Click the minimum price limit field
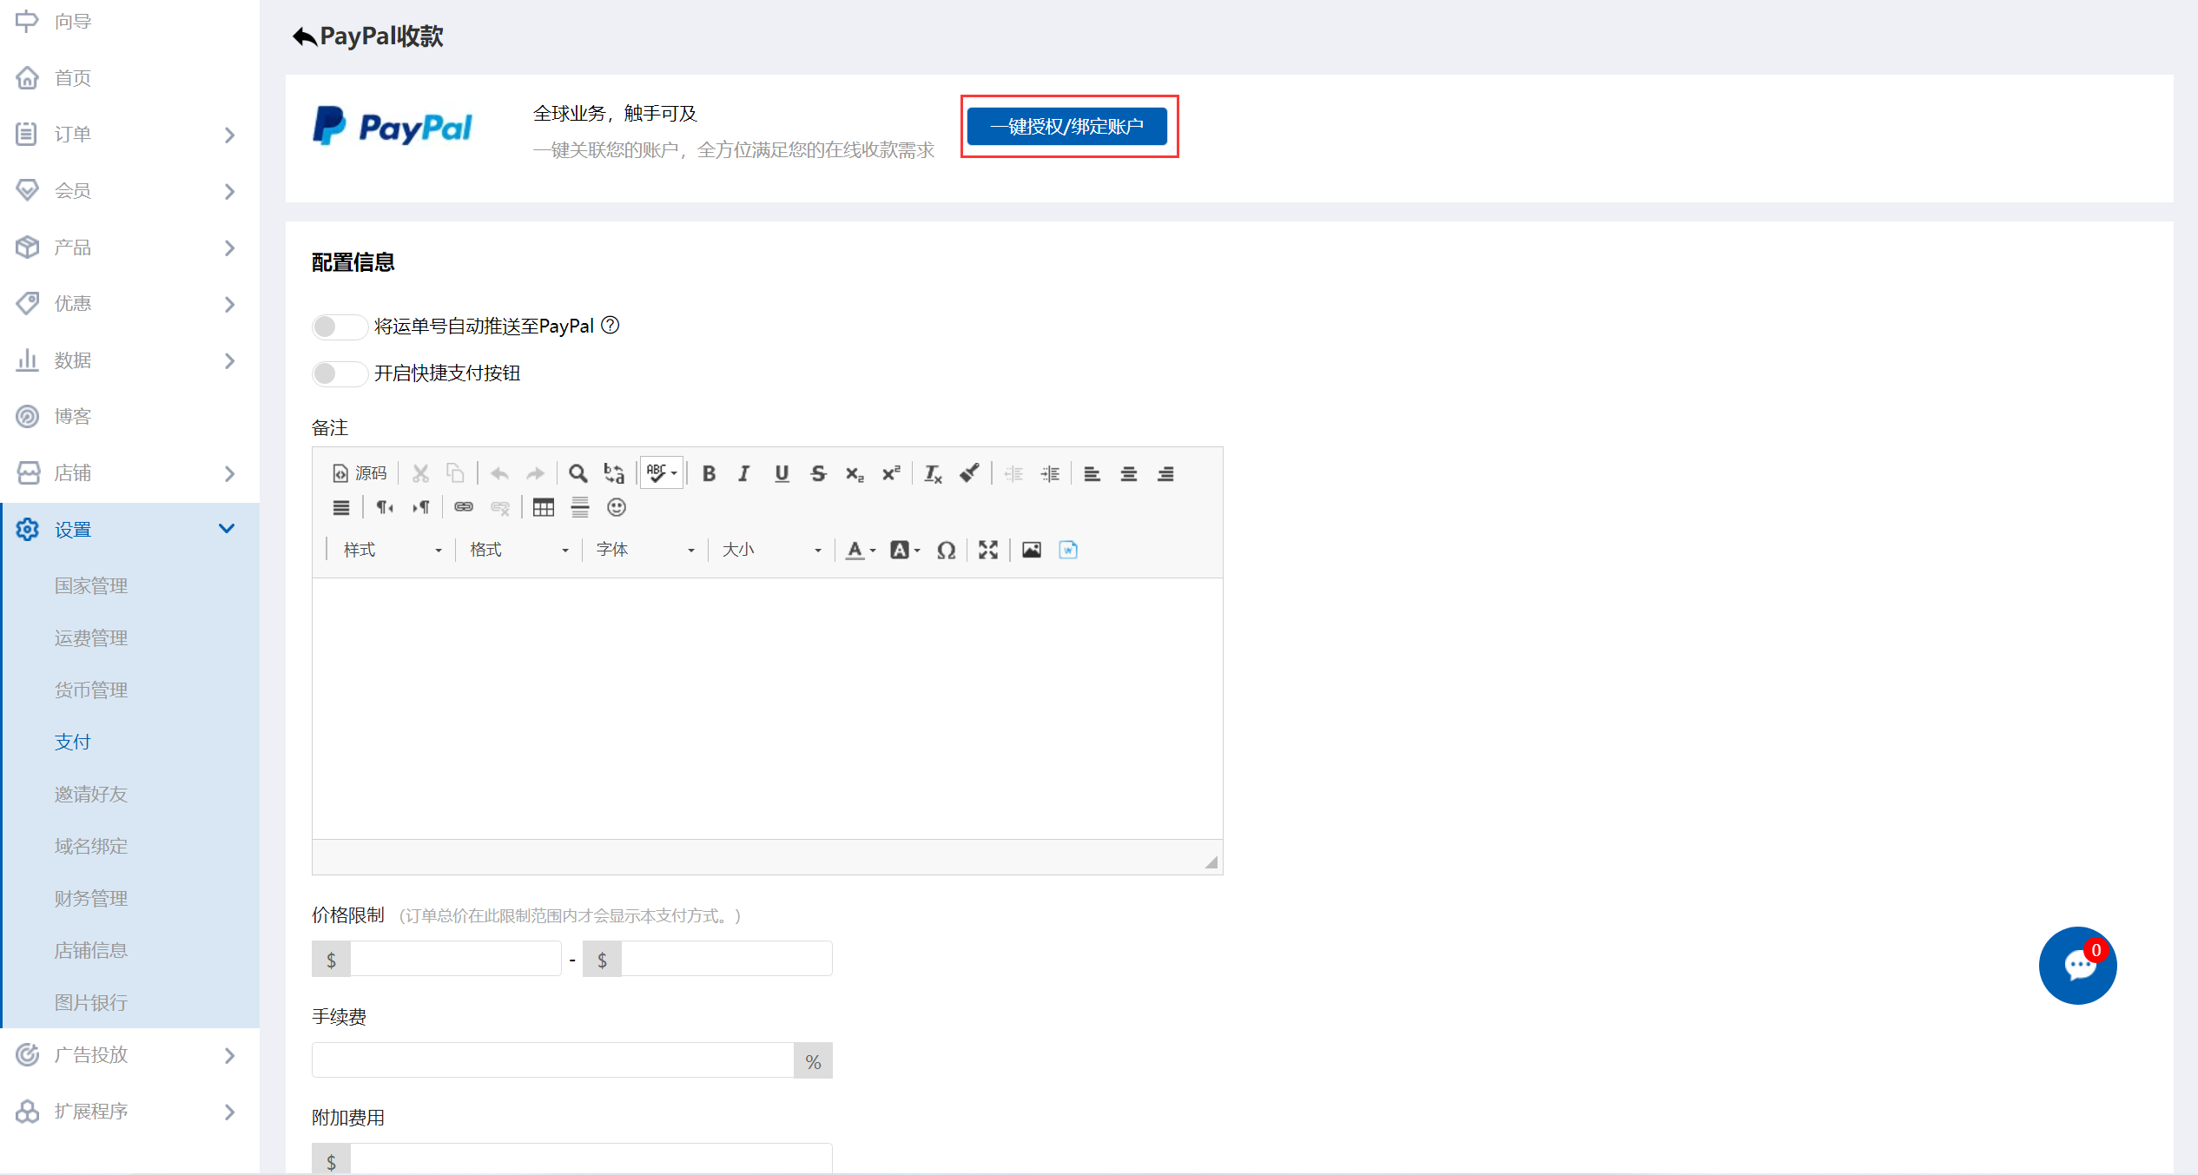The image size is (2198, 1175). pos(455,959)
